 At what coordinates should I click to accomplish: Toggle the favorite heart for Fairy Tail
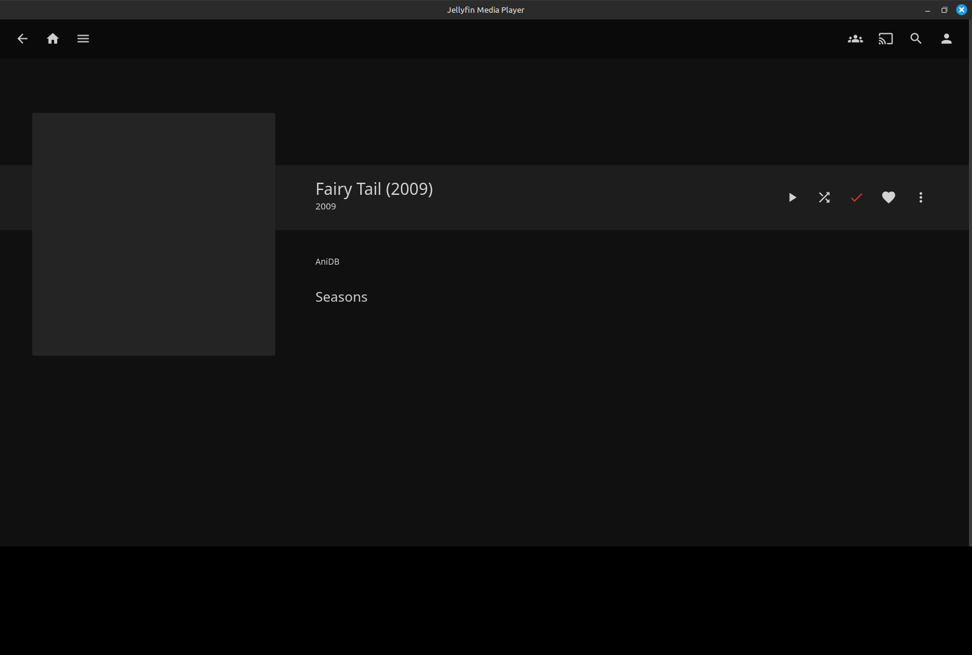pos(889,197)
